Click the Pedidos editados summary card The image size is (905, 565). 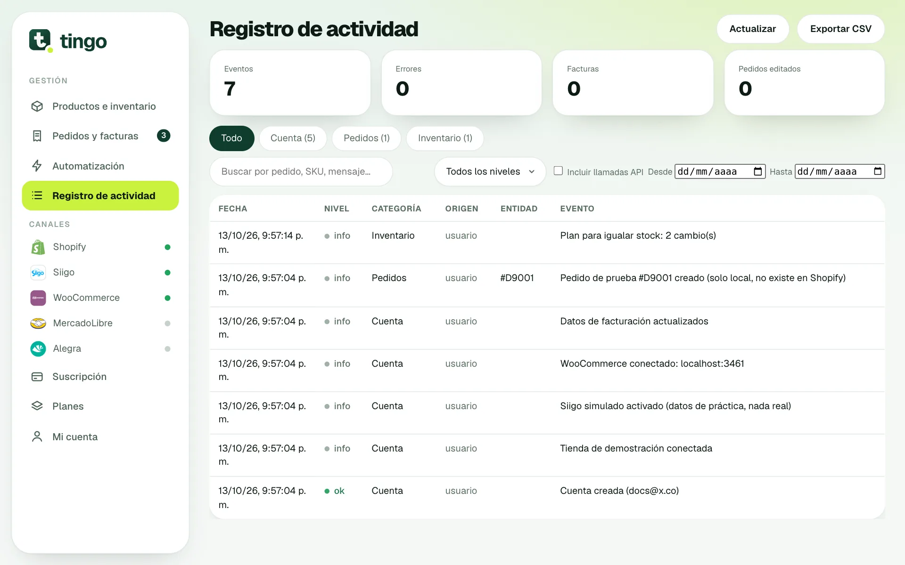click(x=805, y=82)
